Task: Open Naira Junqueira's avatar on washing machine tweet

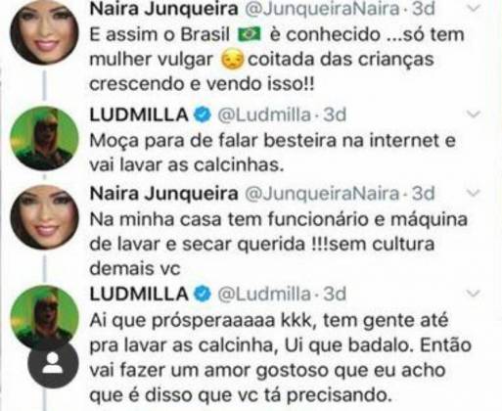Action: coord(44,217)
